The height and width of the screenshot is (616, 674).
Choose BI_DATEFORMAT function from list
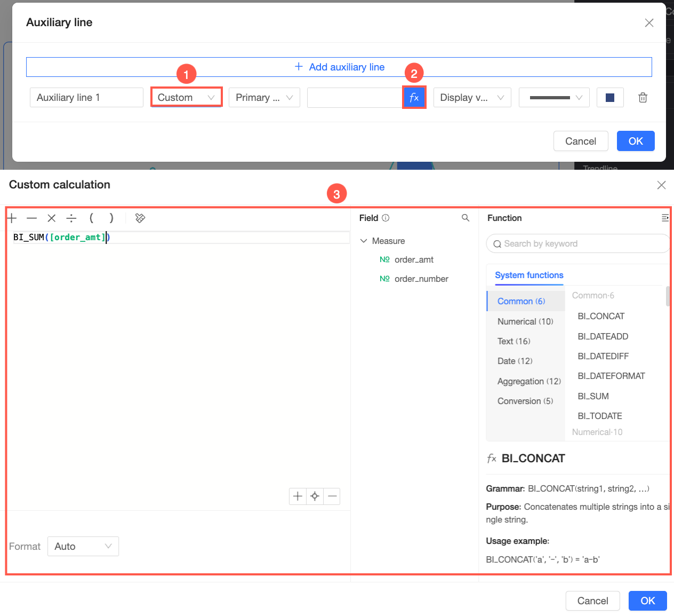[x=611, y=376]
